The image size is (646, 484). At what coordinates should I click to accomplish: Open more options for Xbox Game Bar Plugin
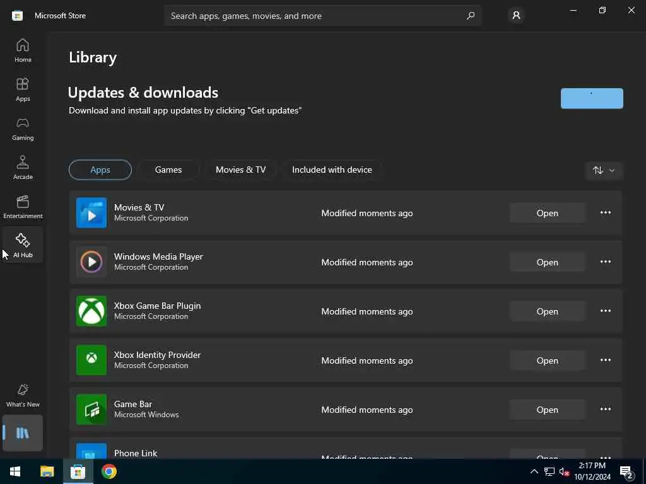coord(605,311)
